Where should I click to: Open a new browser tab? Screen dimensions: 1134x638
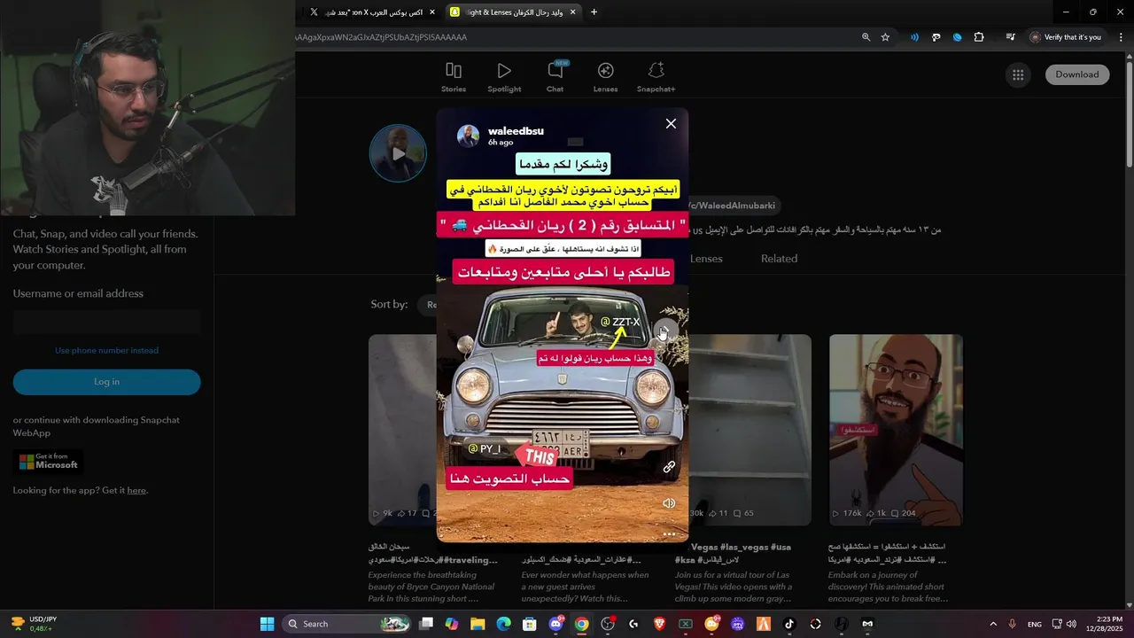594,12
